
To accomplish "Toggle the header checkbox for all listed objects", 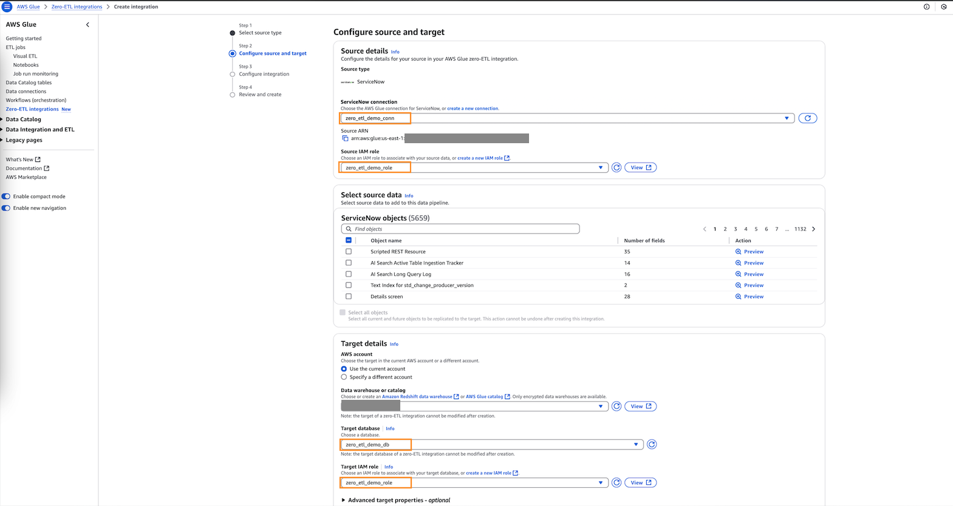I will (349, 240).
